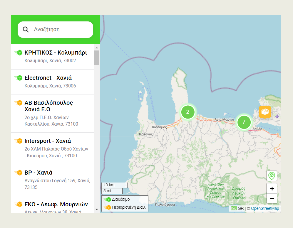The width and height of the screenshot is (293, 228).
Task: Click the orange box icon beside ΑΒ Βασιλόπουλος
Action: (19, 103)
